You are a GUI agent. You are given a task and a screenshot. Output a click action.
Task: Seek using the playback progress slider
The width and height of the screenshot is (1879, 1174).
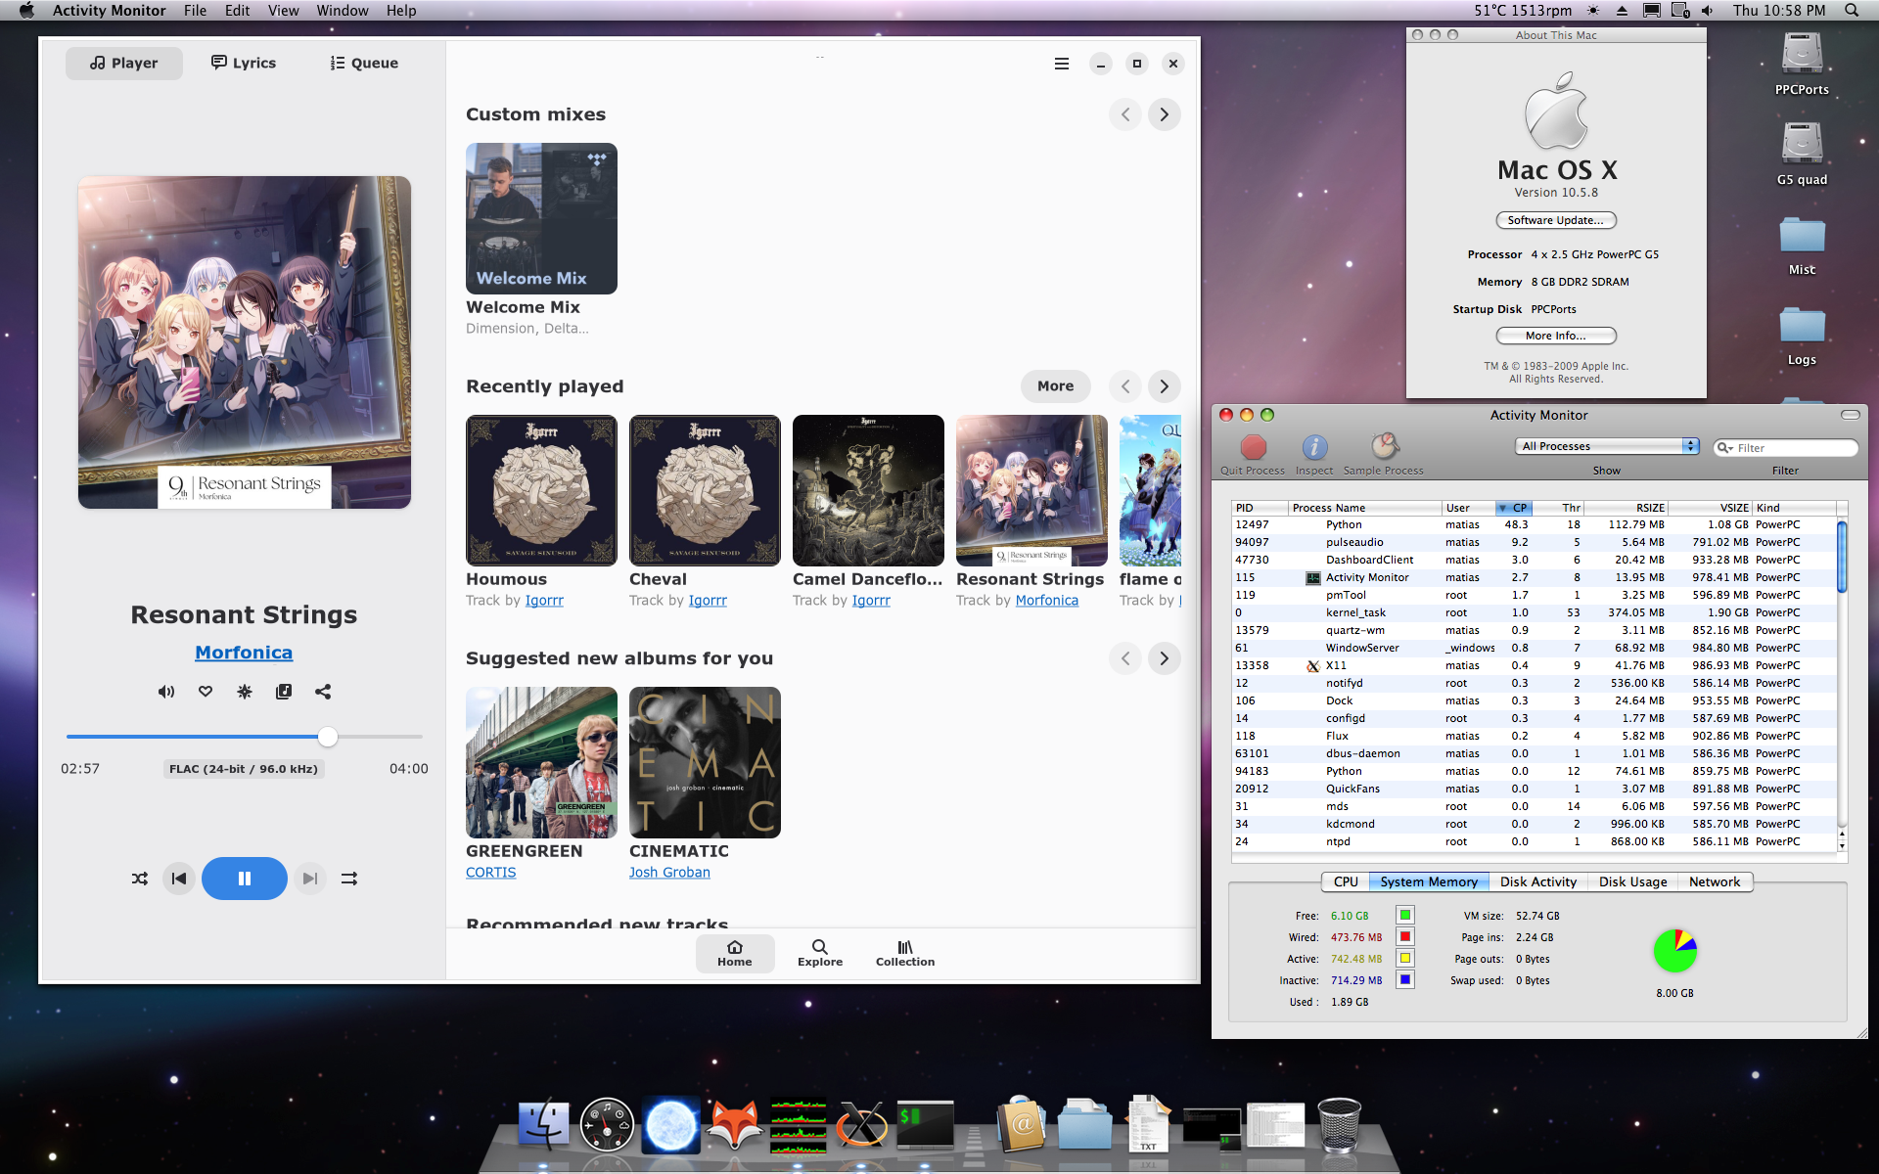(x=245, y=737)
